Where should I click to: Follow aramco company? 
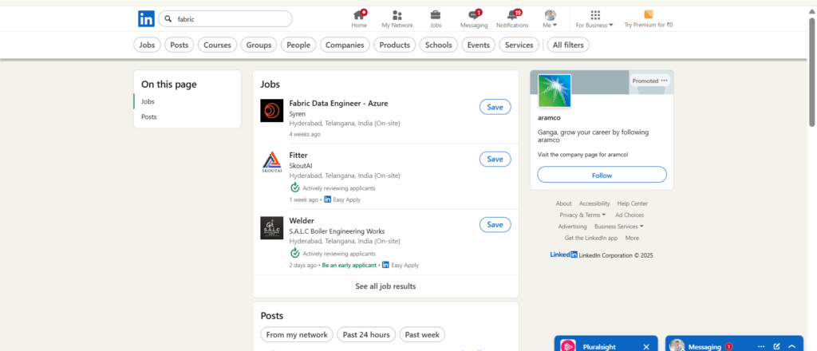[602, 175]
